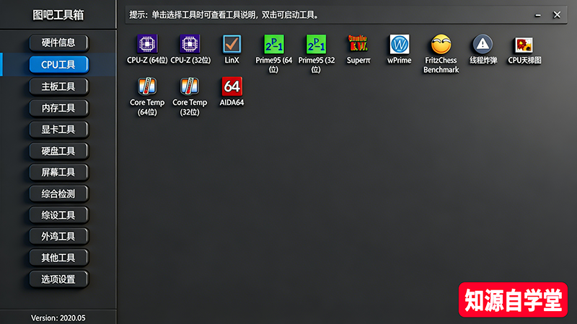Select the CPU-Z (64位) tool icon
The height and width of the screenshot is (324, 577).
tap(147, 44)
